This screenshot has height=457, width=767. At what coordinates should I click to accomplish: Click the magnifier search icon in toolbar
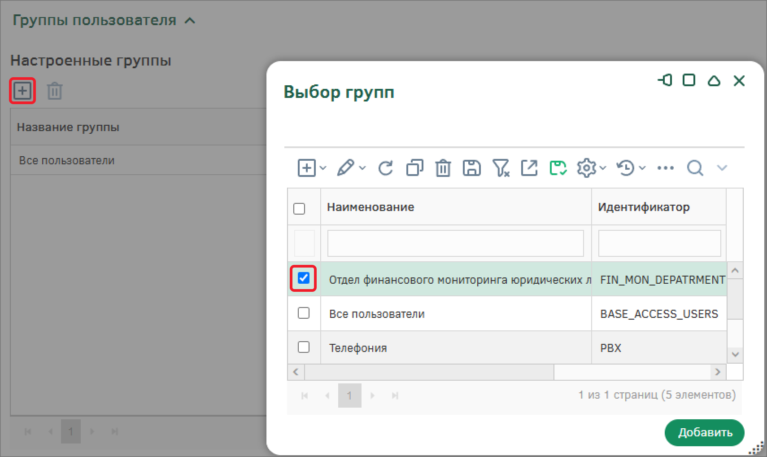(695, 168)
